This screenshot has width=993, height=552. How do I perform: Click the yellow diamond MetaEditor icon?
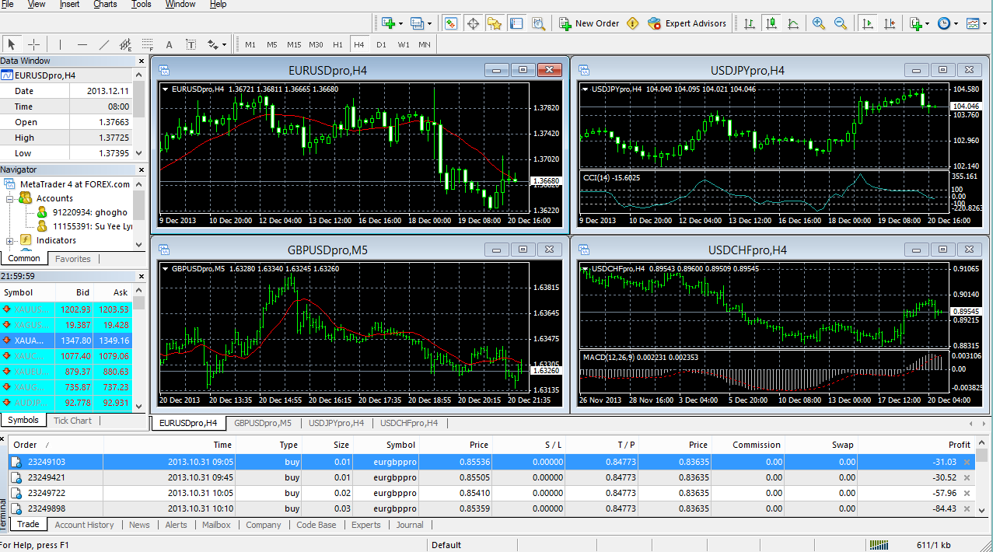pos(632,23)
